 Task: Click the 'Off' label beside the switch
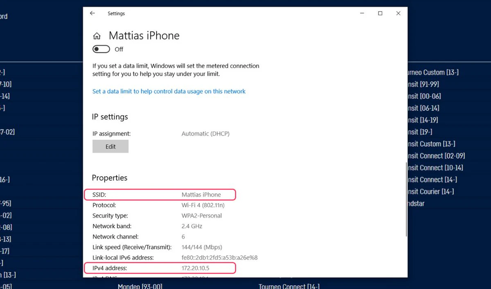(119, 49)
